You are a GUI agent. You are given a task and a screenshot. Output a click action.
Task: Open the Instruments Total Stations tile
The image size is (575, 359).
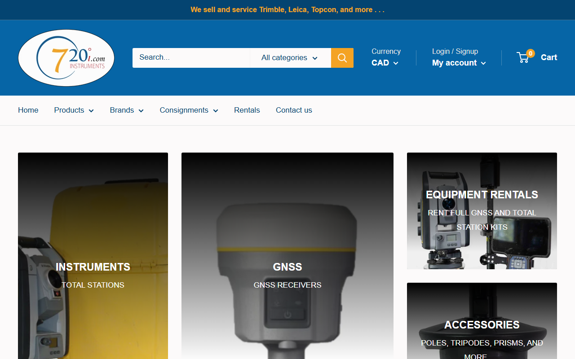click(93, 256)
